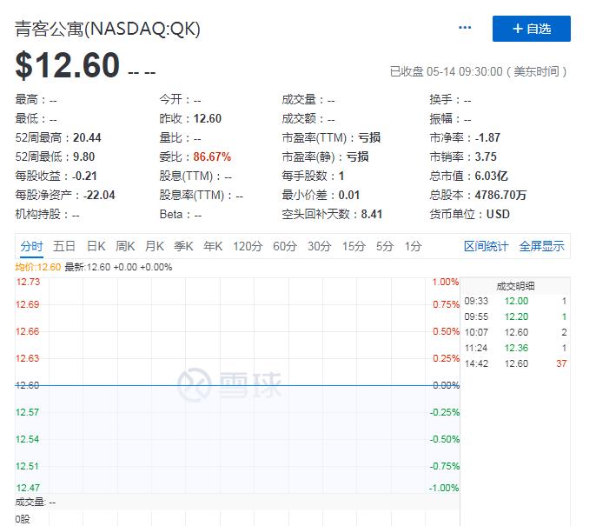The height and width of the screenshot is (526, 596).
Task: Click the blue price line on chart
Action: coord(237,385)
